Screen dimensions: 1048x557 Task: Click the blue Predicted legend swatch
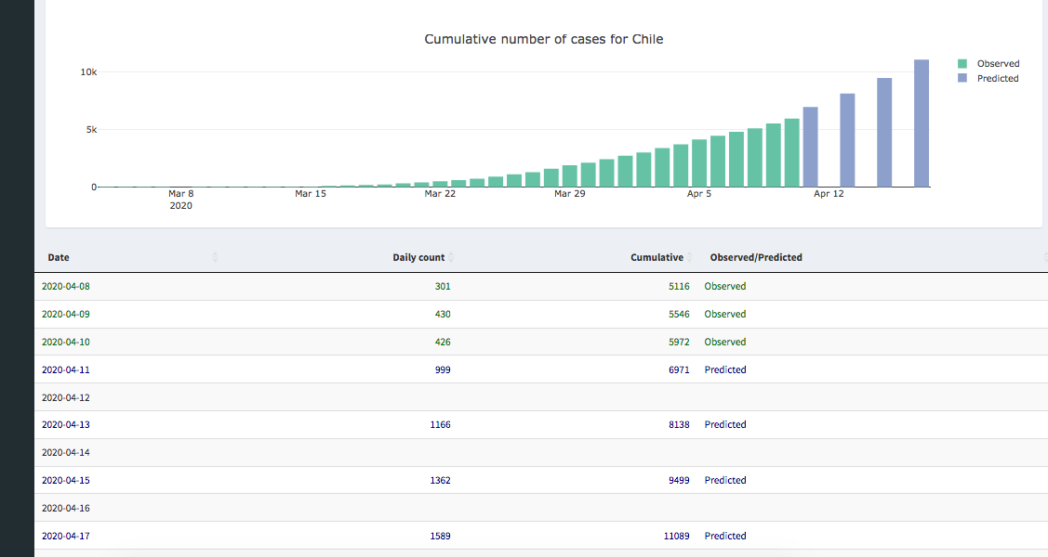coord(962,79)
